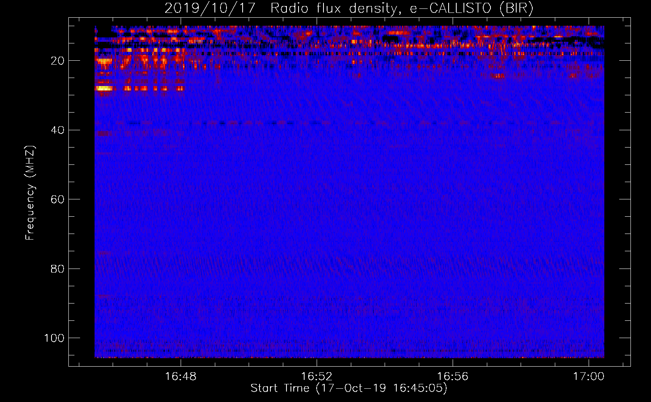Screen dimensions: 651x402
Task: Click the 'Frequency (MHZ)' axis label
Action: pyautogui.click(x=30, y=193)
